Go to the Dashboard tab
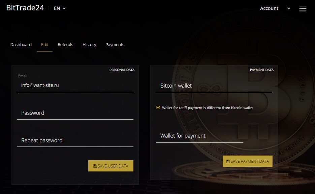Screen dimensions: 315x194 click(21, 44)
